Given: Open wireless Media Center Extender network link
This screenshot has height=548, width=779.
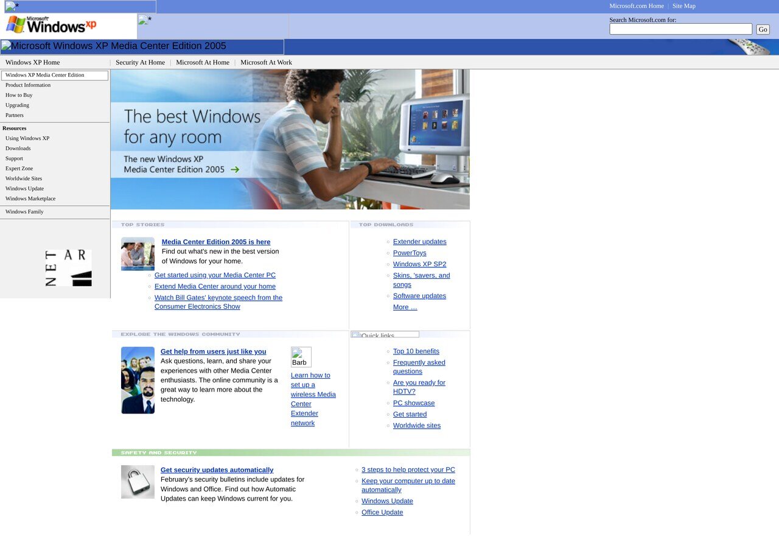Looking at the screenshot, I should coord(313,399).
